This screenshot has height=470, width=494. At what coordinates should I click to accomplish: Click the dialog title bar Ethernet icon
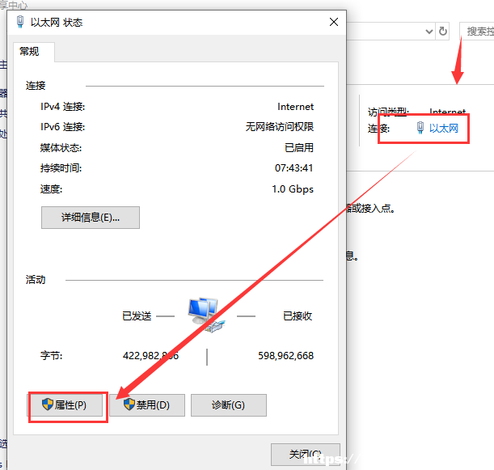[x=20, y=22]
